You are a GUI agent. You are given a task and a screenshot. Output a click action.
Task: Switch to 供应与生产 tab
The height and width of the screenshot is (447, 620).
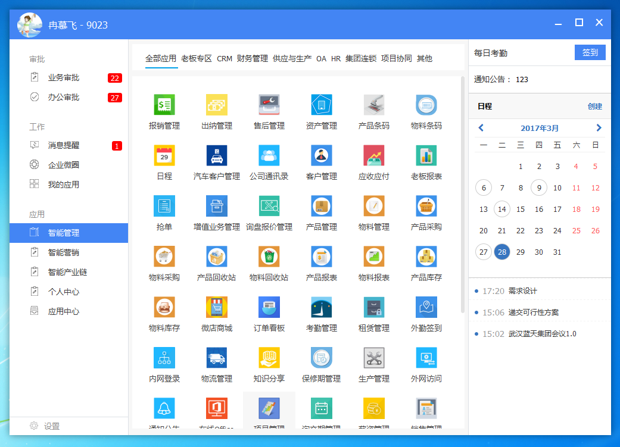pos(292,58)
